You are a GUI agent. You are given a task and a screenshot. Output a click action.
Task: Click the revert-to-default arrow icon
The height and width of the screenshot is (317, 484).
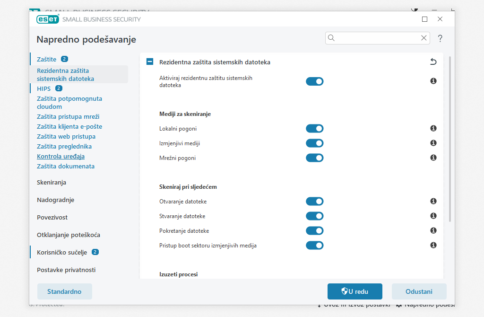coord(433,62)
